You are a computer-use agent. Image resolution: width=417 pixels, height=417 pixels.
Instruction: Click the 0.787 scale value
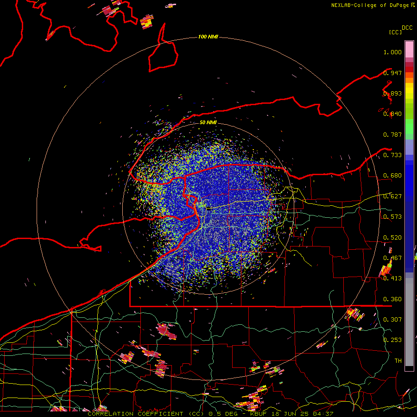pos(392,134)
